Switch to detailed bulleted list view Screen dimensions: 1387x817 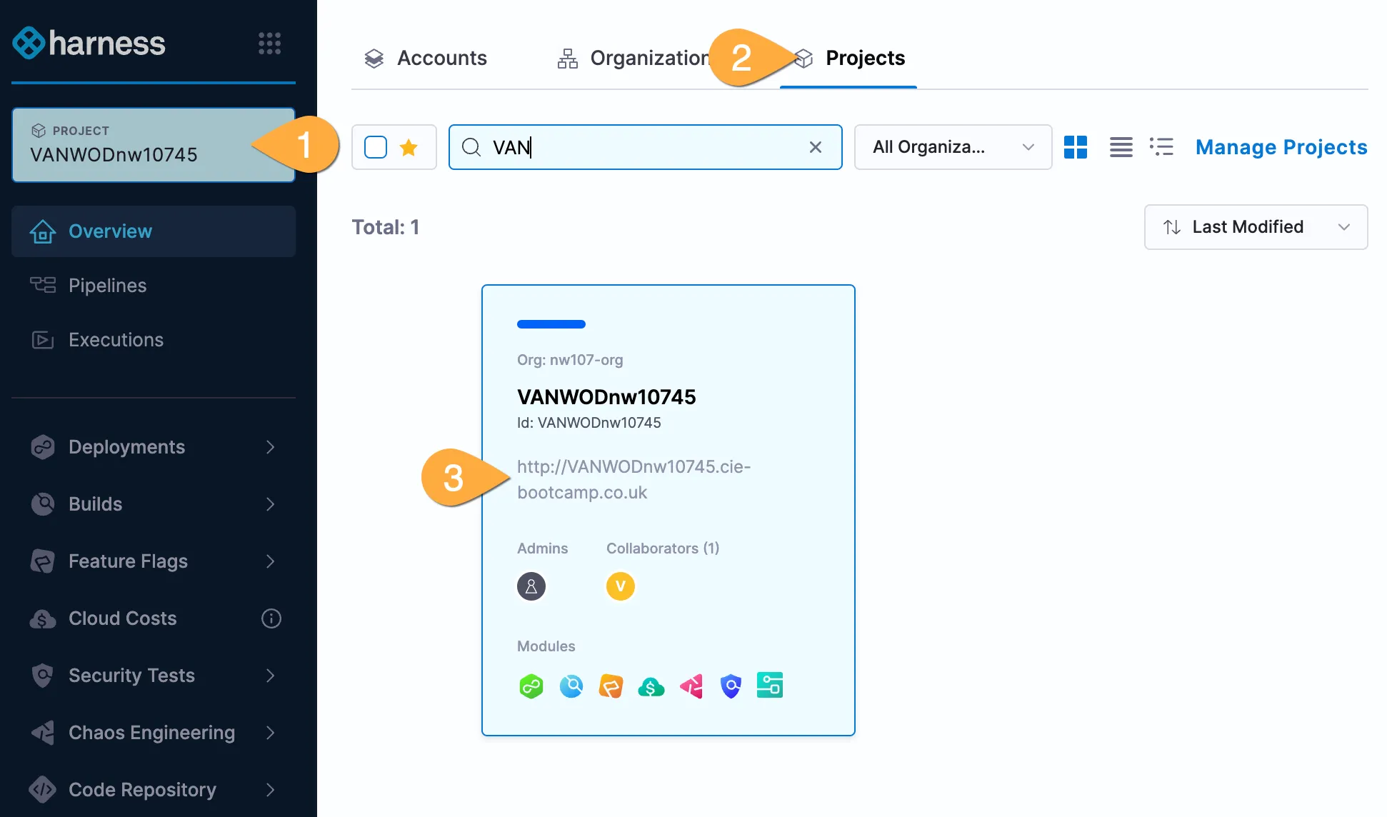[1161, 147]
